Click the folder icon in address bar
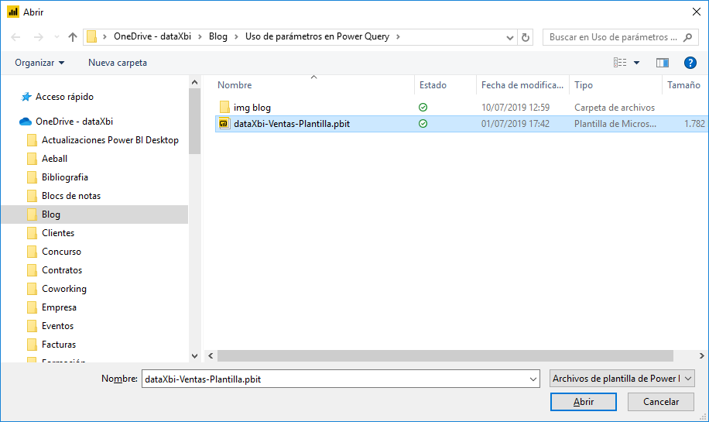The width and height of the screenshot is (709, 422). pos(92,36)
